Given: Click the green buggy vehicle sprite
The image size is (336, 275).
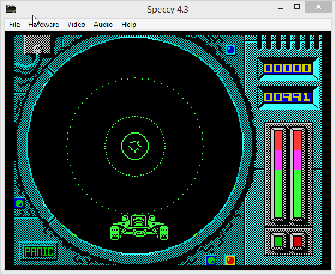Looking at the screenshot, I should [x=139, y=227].
